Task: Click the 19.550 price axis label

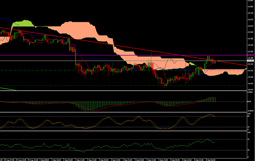Action: [x=251, y=32]
